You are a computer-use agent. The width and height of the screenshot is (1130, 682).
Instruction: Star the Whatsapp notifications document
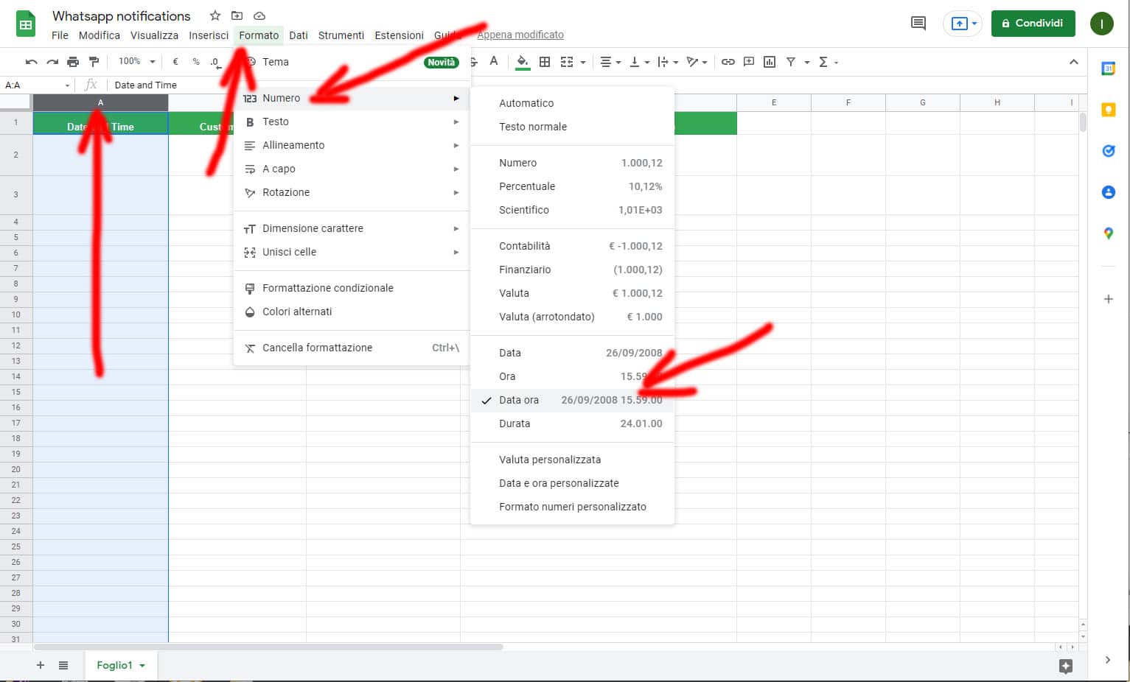[215, 15]
